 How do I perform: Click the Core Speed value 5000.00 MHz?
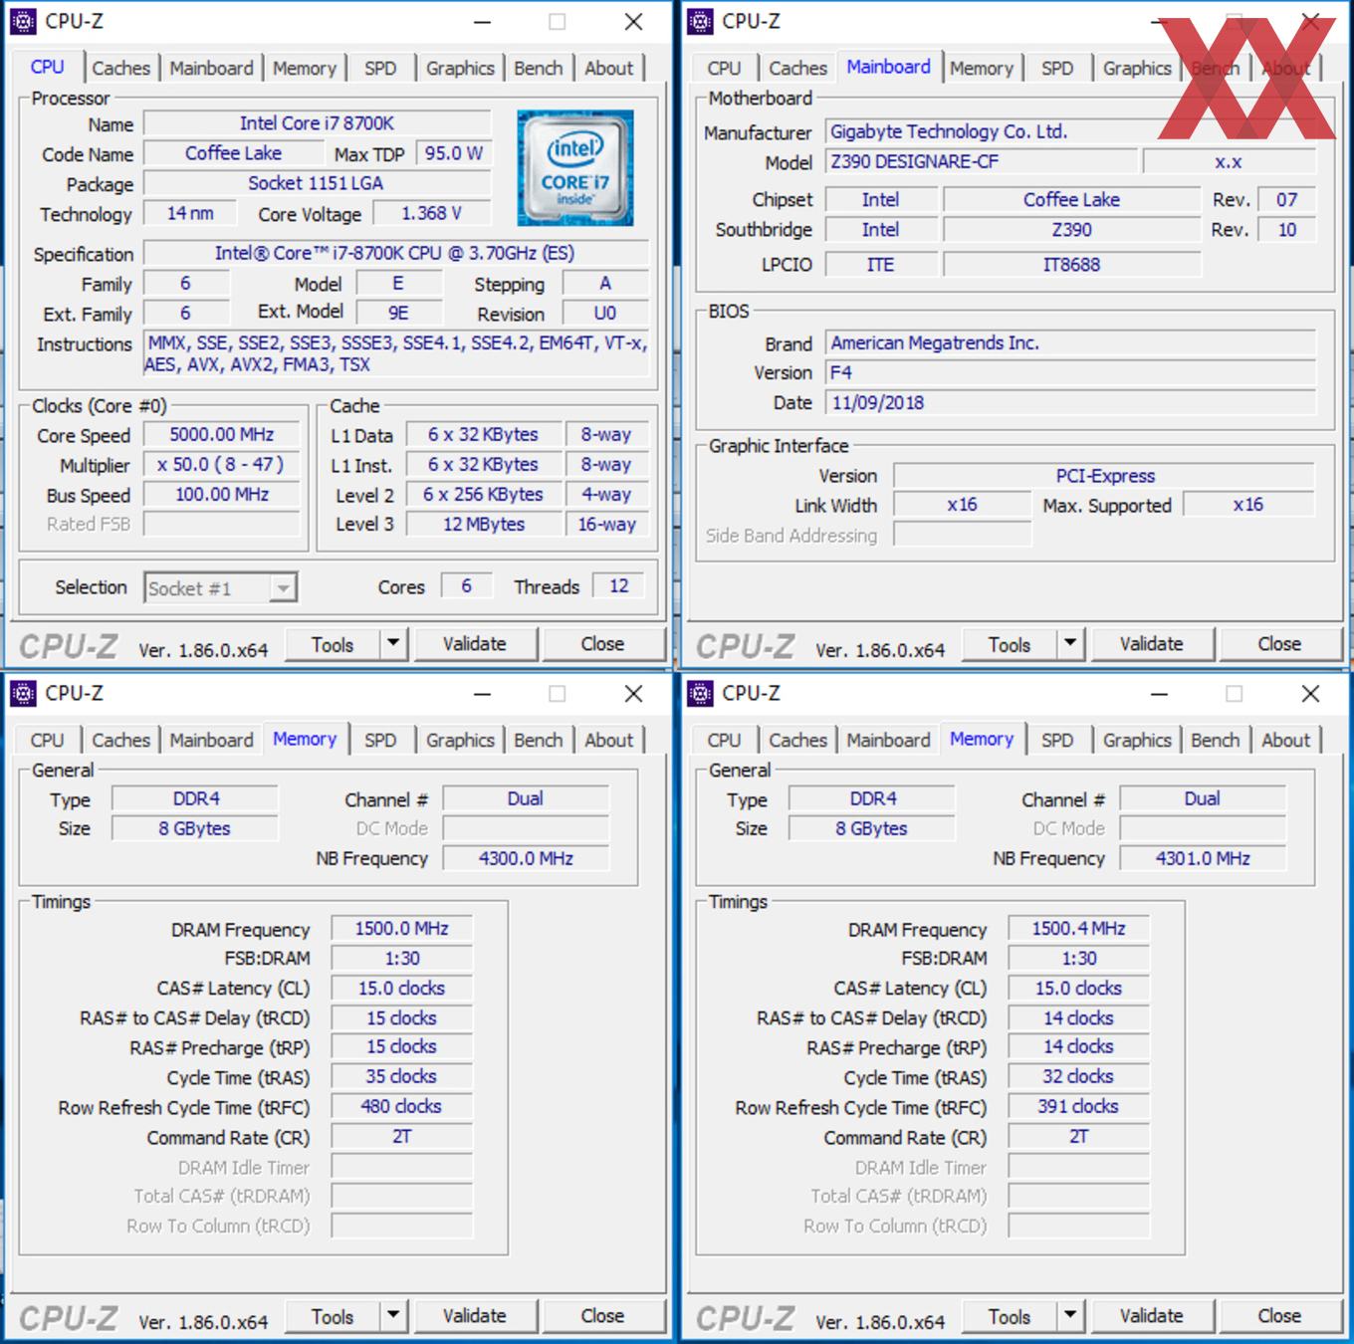click(x=222, y=435)
